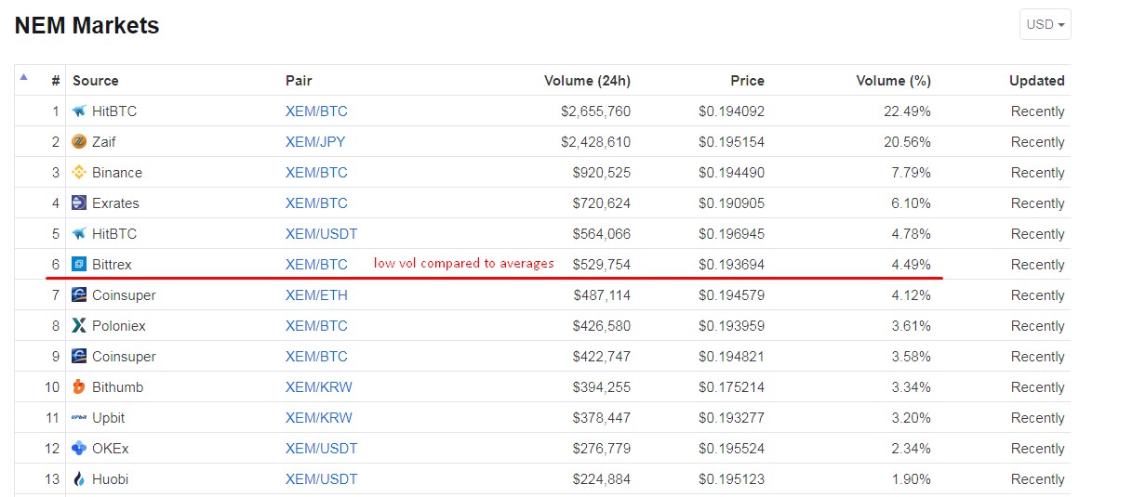This screenshot has height=497, width=1146.
Task: Click Coinsuper logo in row 9
Action: click(79, 357)
